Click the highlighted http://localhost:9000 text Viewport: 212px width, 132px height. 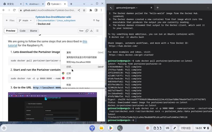point(47,88)
